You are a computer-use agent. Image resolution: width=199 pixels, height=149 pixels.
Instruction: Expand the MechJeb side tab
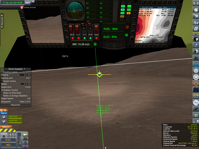tap(2, 21)
